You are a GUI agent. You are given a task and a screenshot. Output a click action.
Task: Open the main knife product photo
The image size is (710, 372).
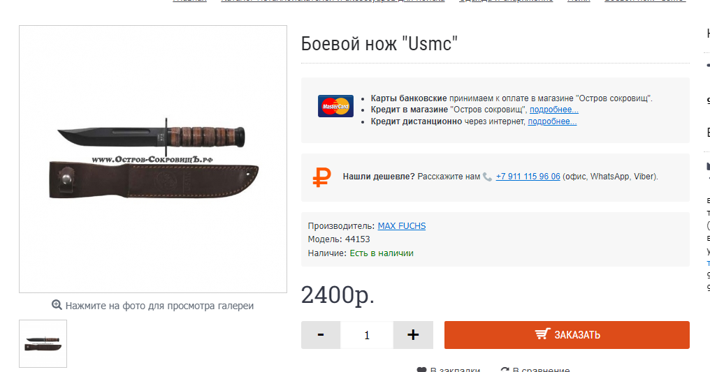[x=153, y=159]
